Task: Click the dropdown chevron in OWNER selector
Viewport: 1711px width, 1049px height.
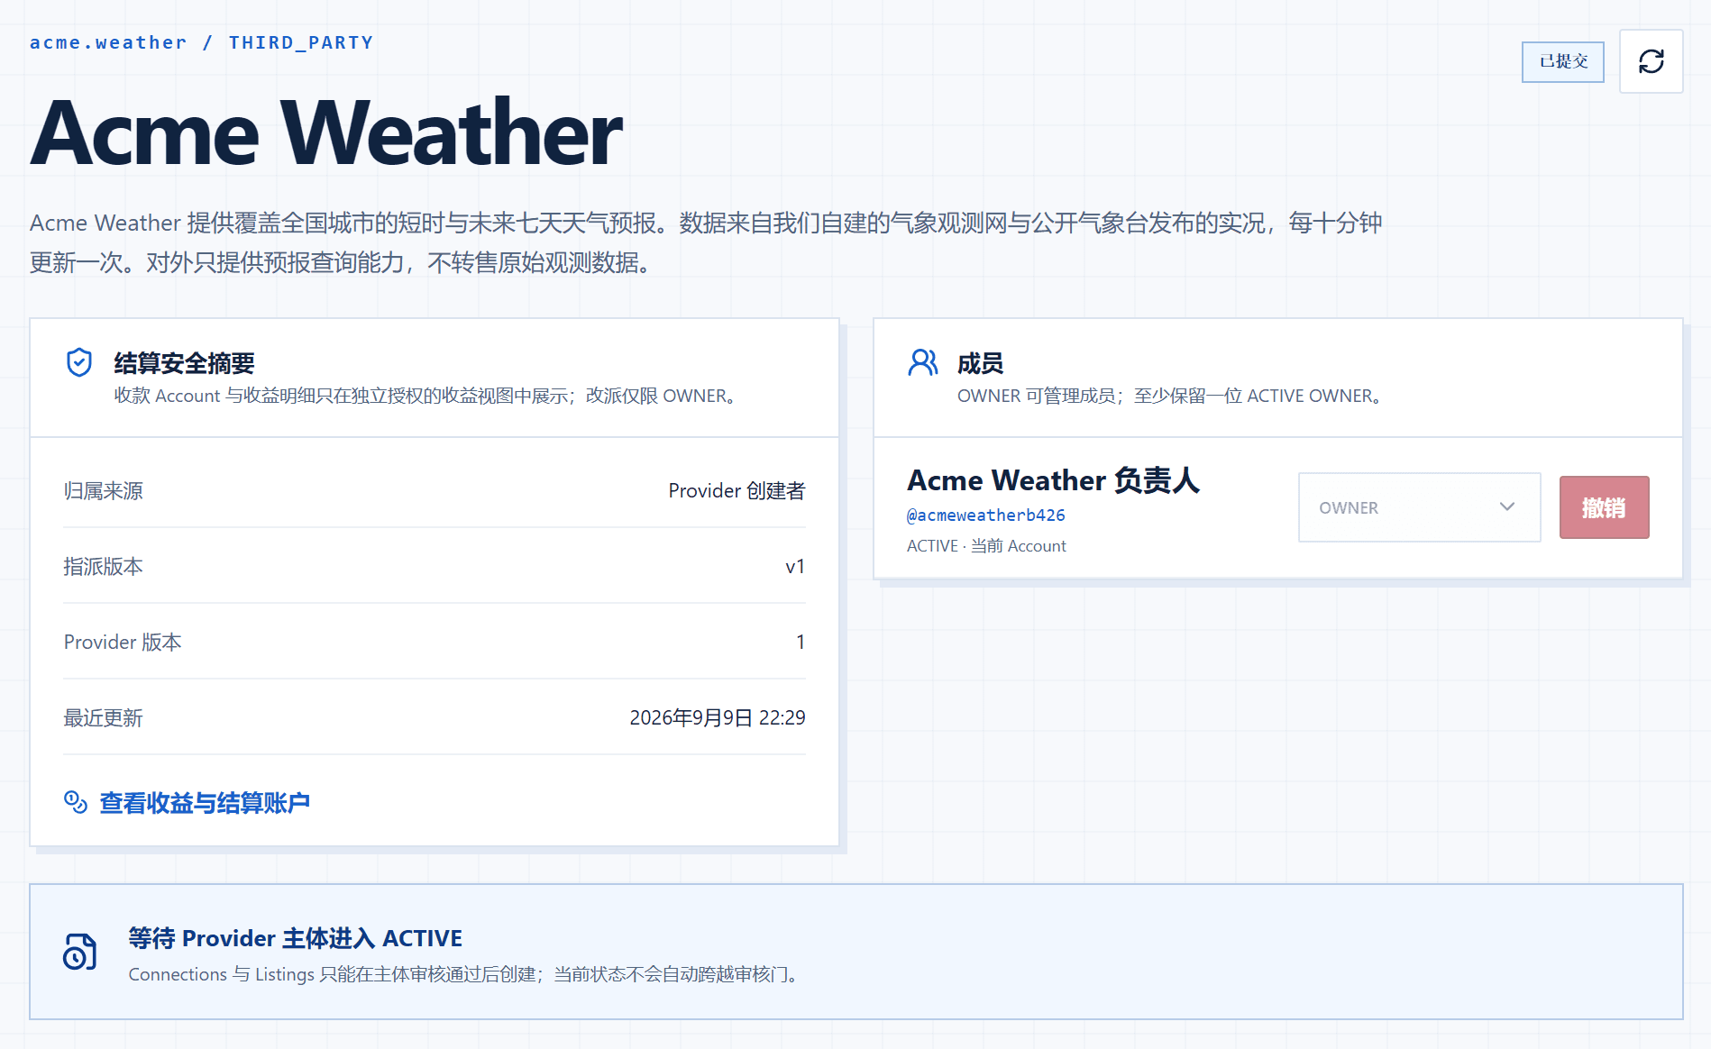Action: [1506, 506]
